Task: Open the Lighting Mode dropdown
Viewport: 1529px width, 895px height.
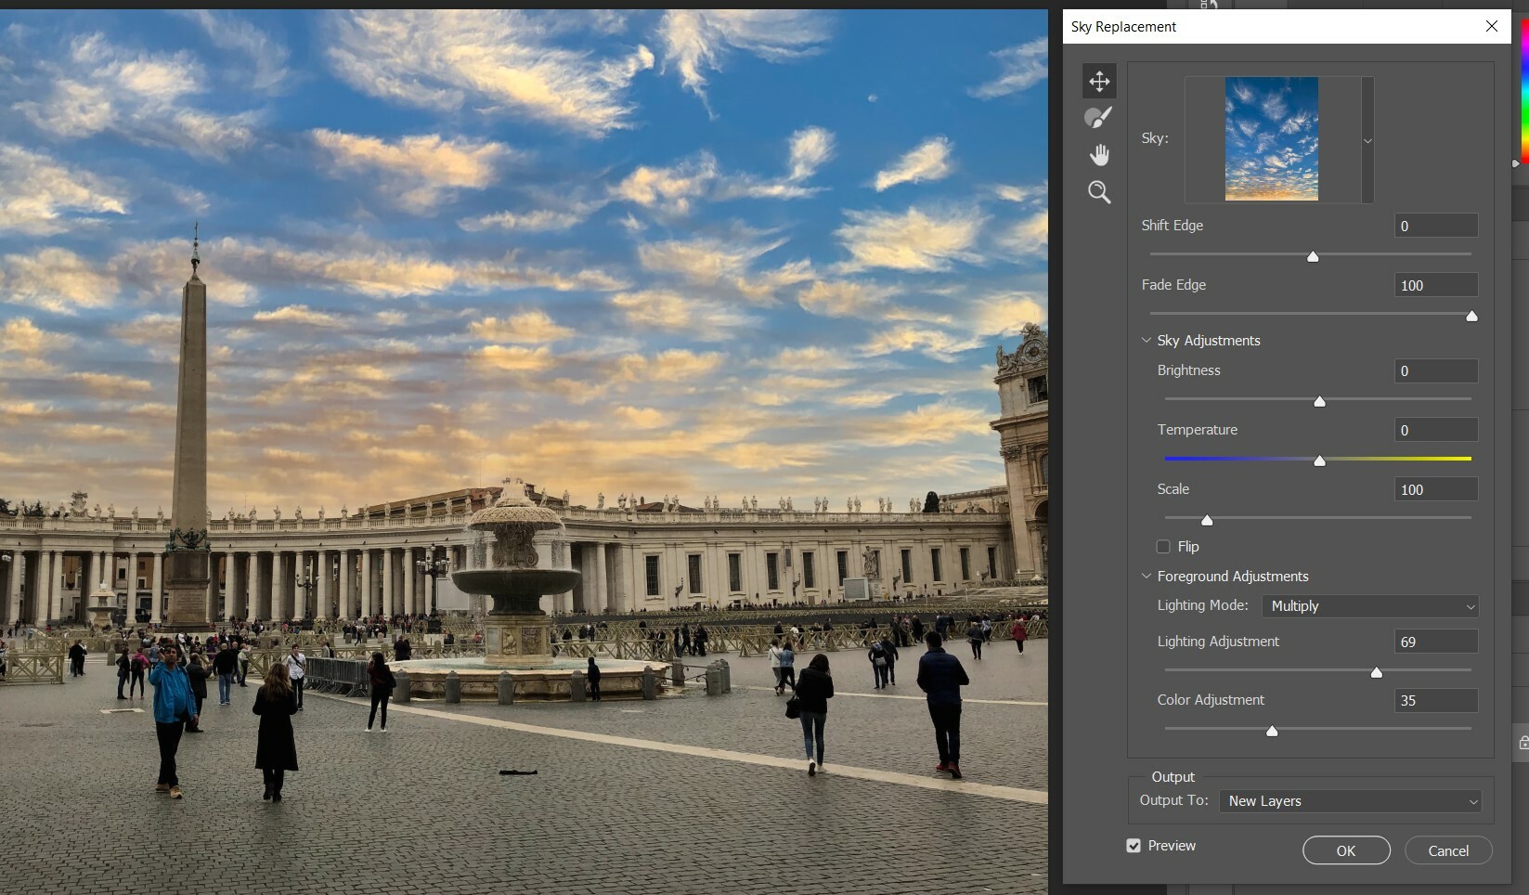Action: 1370,606
